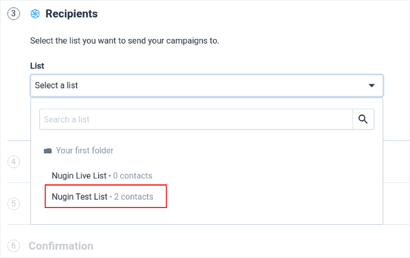Viewport: 410px width, 258px height.
Task: Choose Nugin Live List option
Action: [x=102, y=175]
